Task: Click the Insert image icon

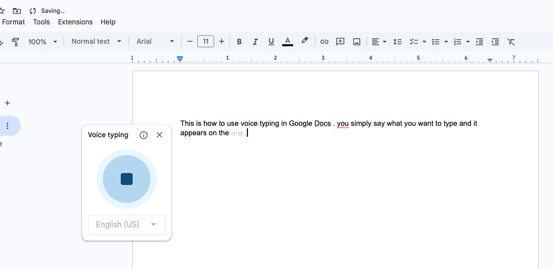Action: (x=357, y=42)
